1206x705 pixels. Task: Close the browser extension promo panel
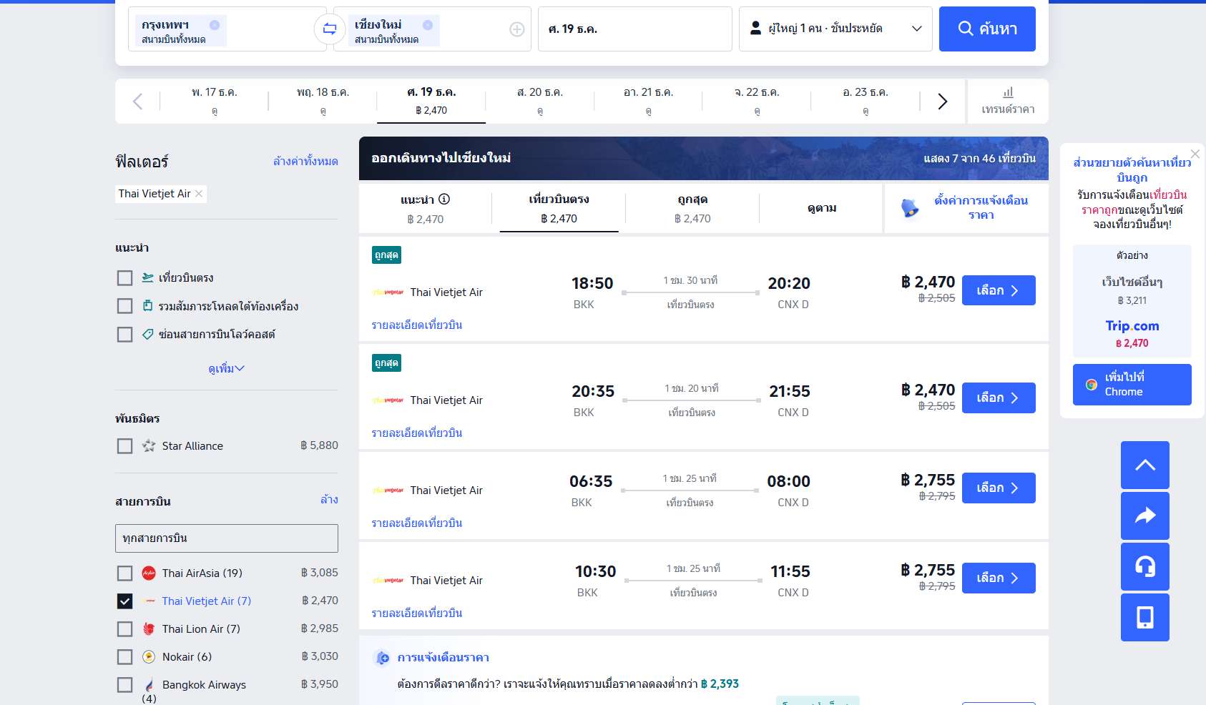(x=1195, y=154)
